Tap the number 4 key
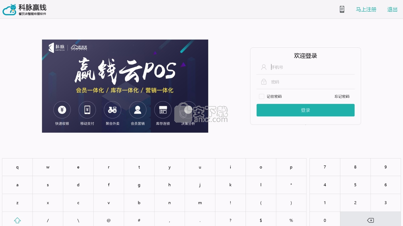 pyautogui.click(x=325, y=185)
